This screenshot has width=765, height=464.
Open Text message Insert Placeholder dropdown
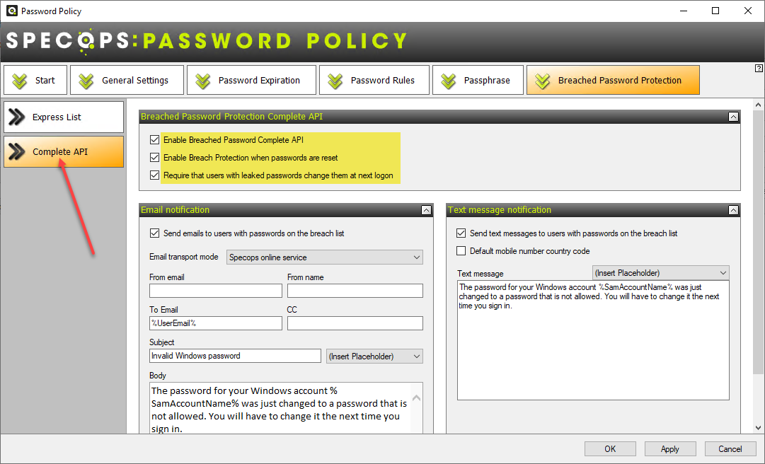pos(660,273)
